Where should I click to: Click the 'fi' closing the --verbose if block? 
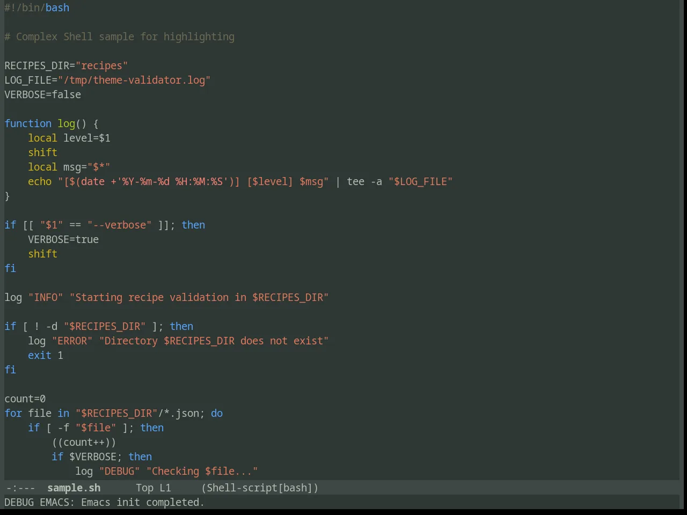tap(10, 268)
